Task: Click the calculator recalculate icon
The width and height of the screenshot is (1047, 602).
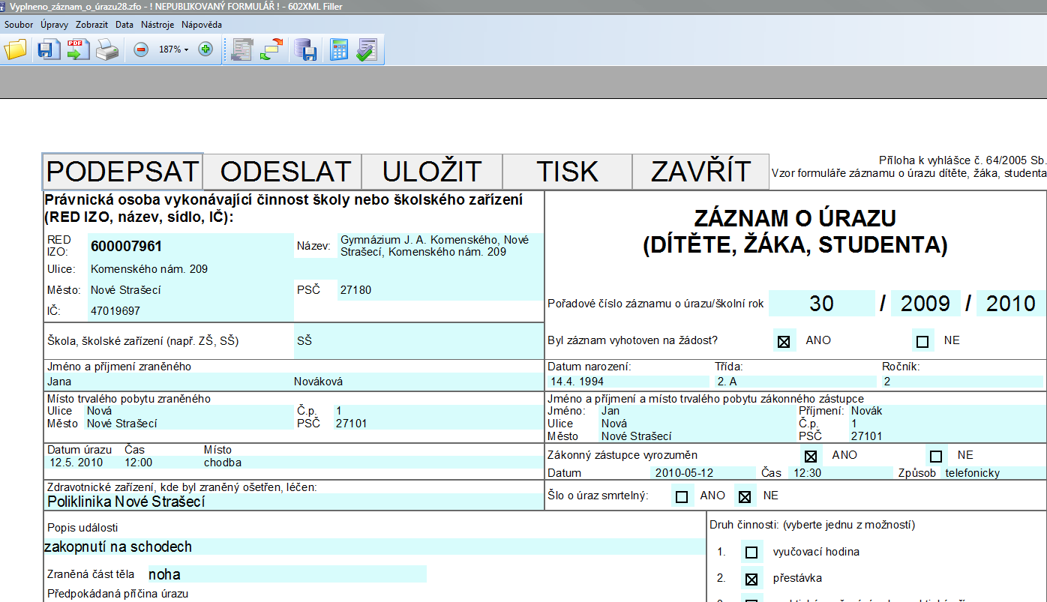Action: (339, 49)
